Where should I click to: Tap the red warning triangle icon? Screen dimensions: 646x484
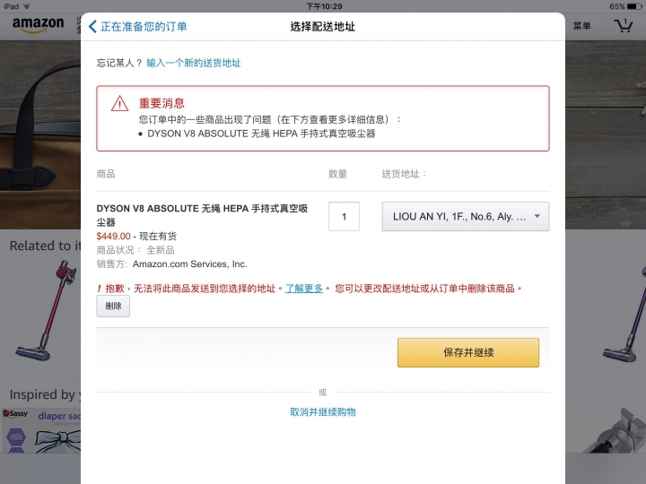click(119, 103)
